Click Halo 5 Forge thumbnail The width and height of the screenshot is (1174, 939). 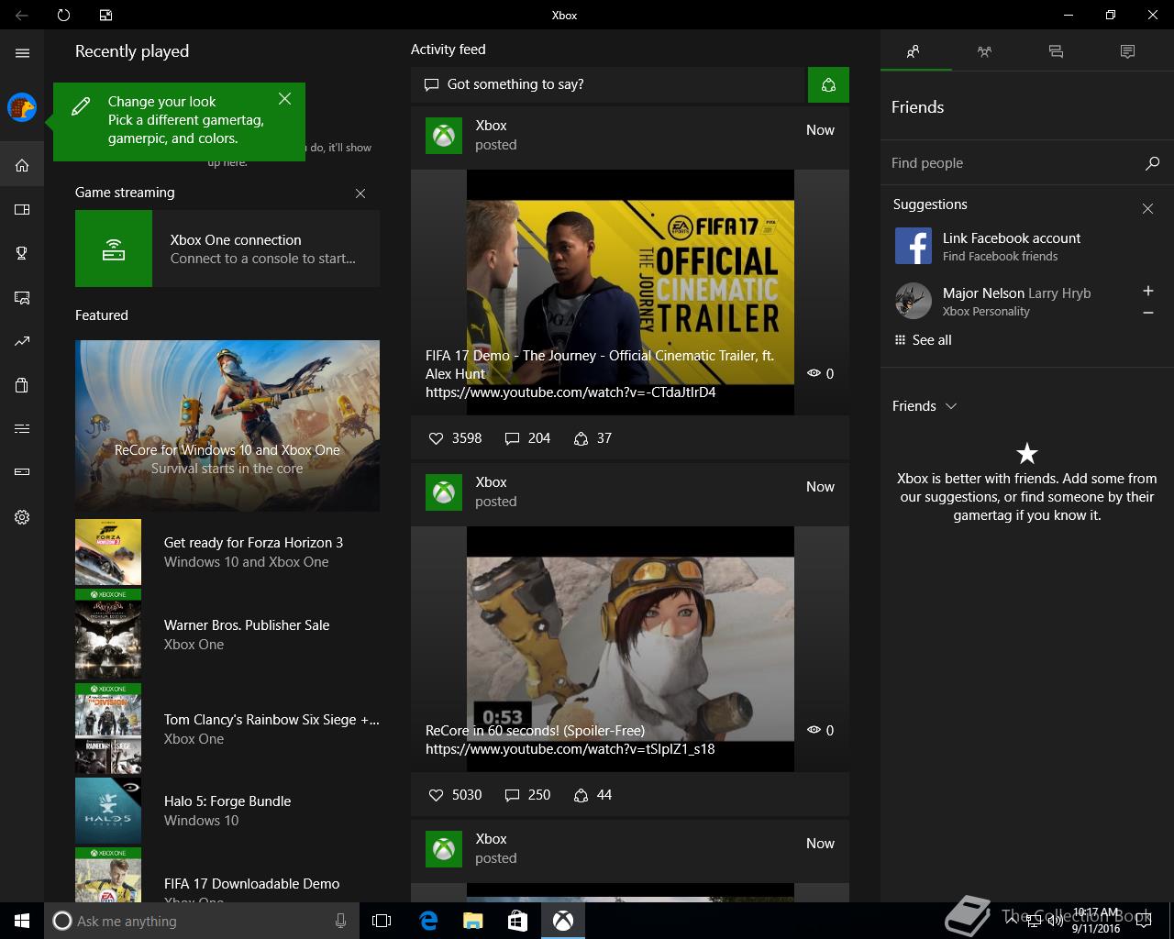(108, 811)
